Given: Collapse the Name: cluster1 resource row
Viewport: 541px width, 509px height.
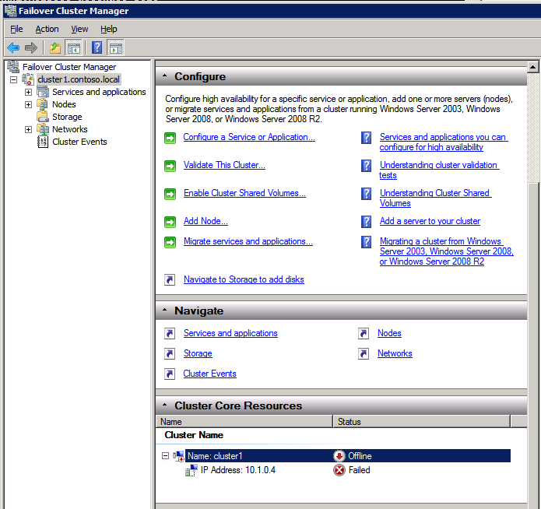Looking at the screenshot, I should coord(165,456).
